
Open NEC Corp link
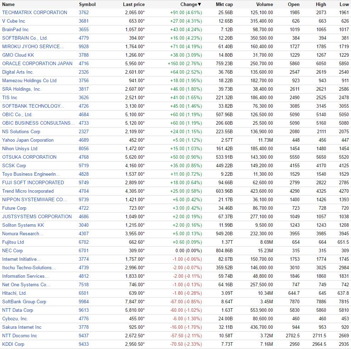12,251
